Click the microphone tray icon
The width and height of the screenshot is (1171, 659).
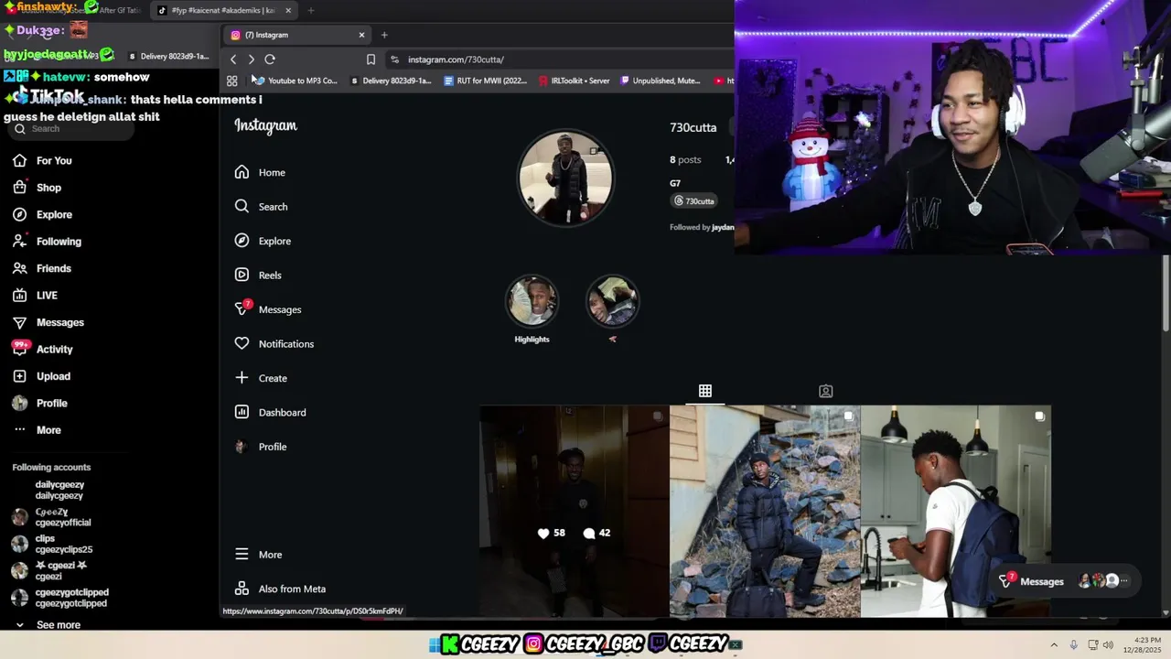(x=1074, y=645)
